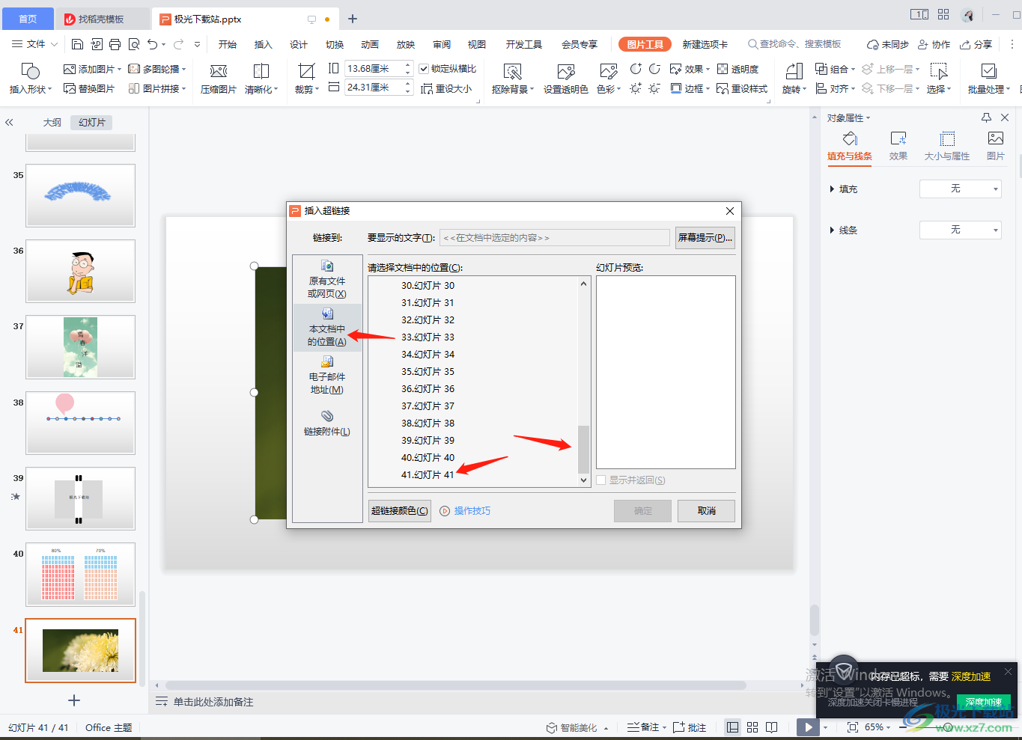
Task: Open the Crop tool
Action: 306,71
